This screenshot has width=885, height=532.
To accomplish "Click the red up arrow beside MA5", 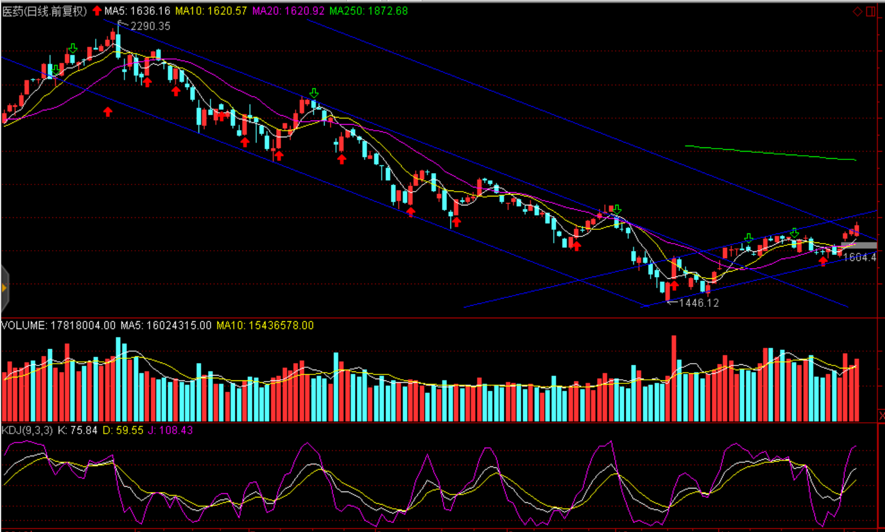I will click(97, 11).
